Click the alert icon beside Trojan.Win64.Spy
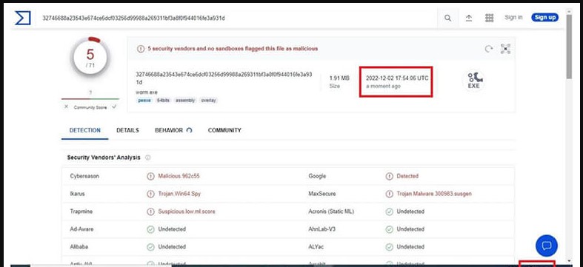Image resolution: width=583 pixels, height=267 pixels. tap(150, 194)
